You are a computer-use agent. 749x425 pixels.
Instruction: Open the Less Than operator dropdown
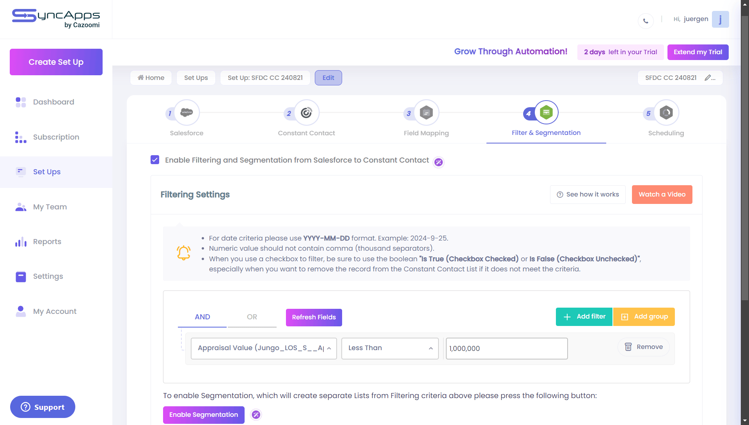(390, 348)
